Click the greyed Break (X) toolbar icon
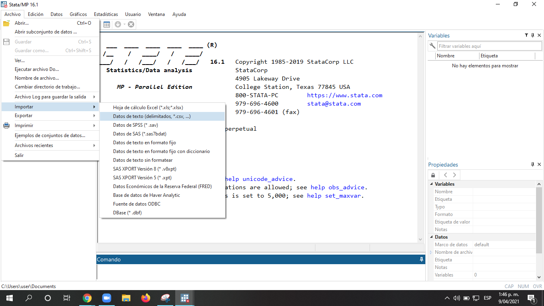Image resolution: width=544 pixels, height=306 pixels. click(131, 24)
